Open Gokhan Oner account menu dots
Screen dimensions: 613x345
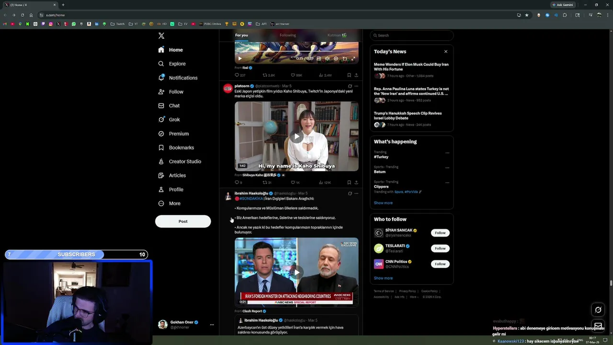(212, 325)
